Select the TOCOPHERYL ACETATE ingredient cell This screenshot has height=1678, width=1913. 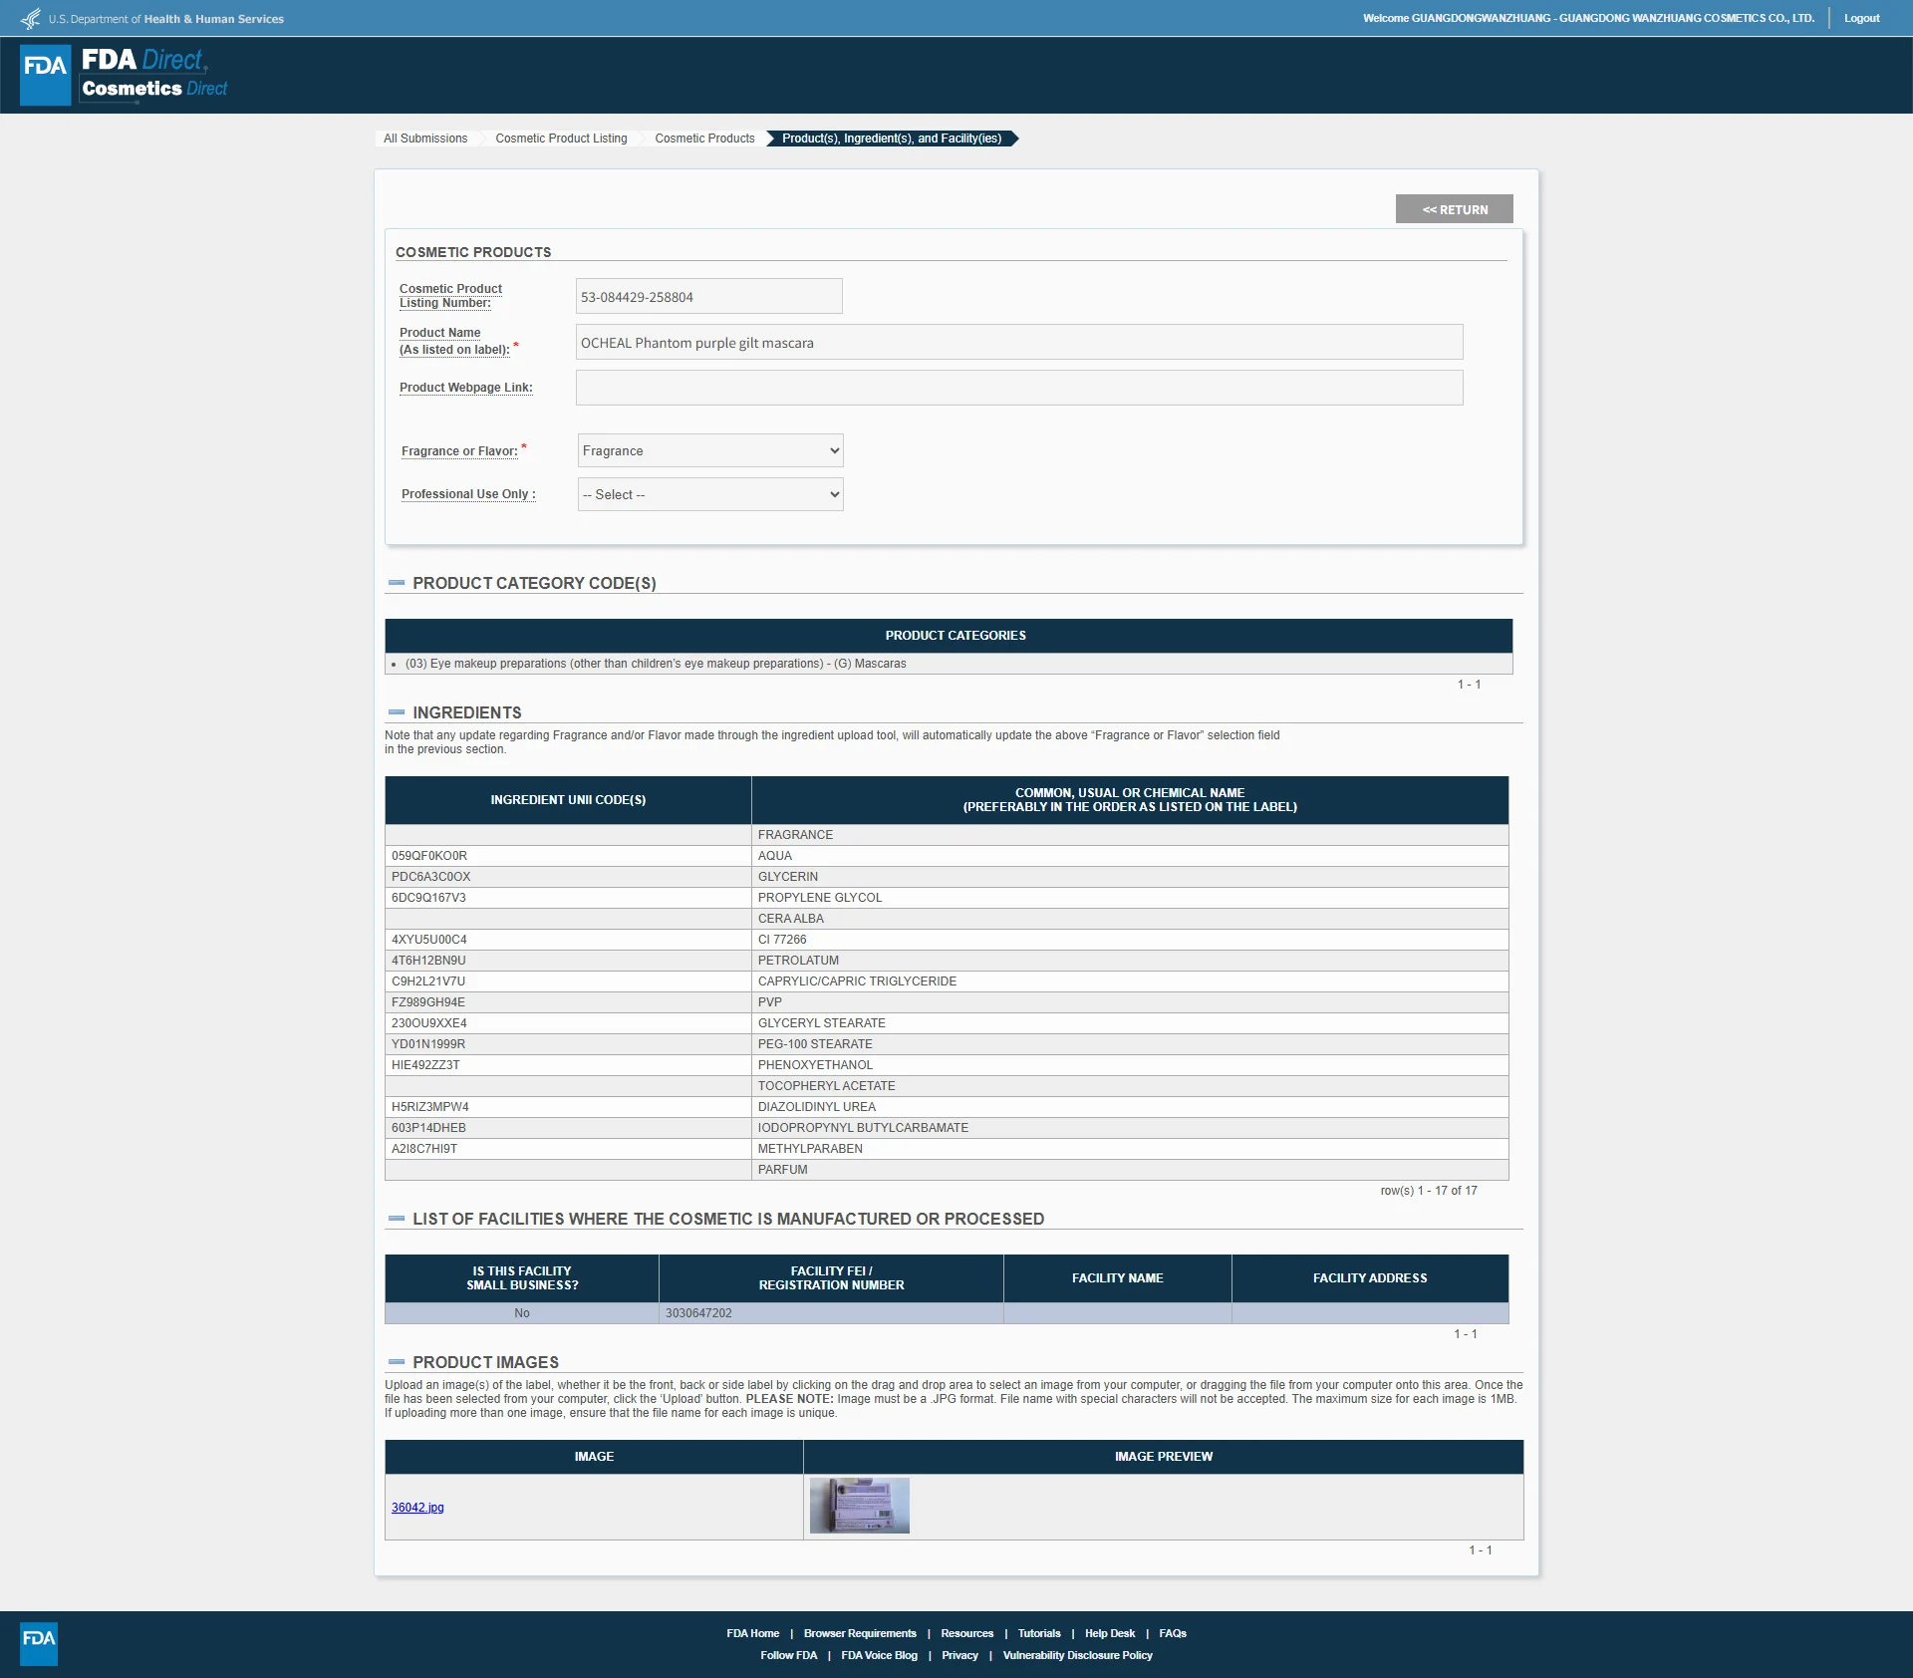click(x=1130, y=1086)
